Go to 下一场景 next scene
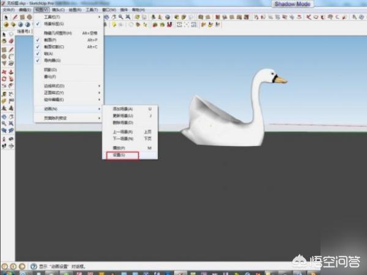 point(130,139)
